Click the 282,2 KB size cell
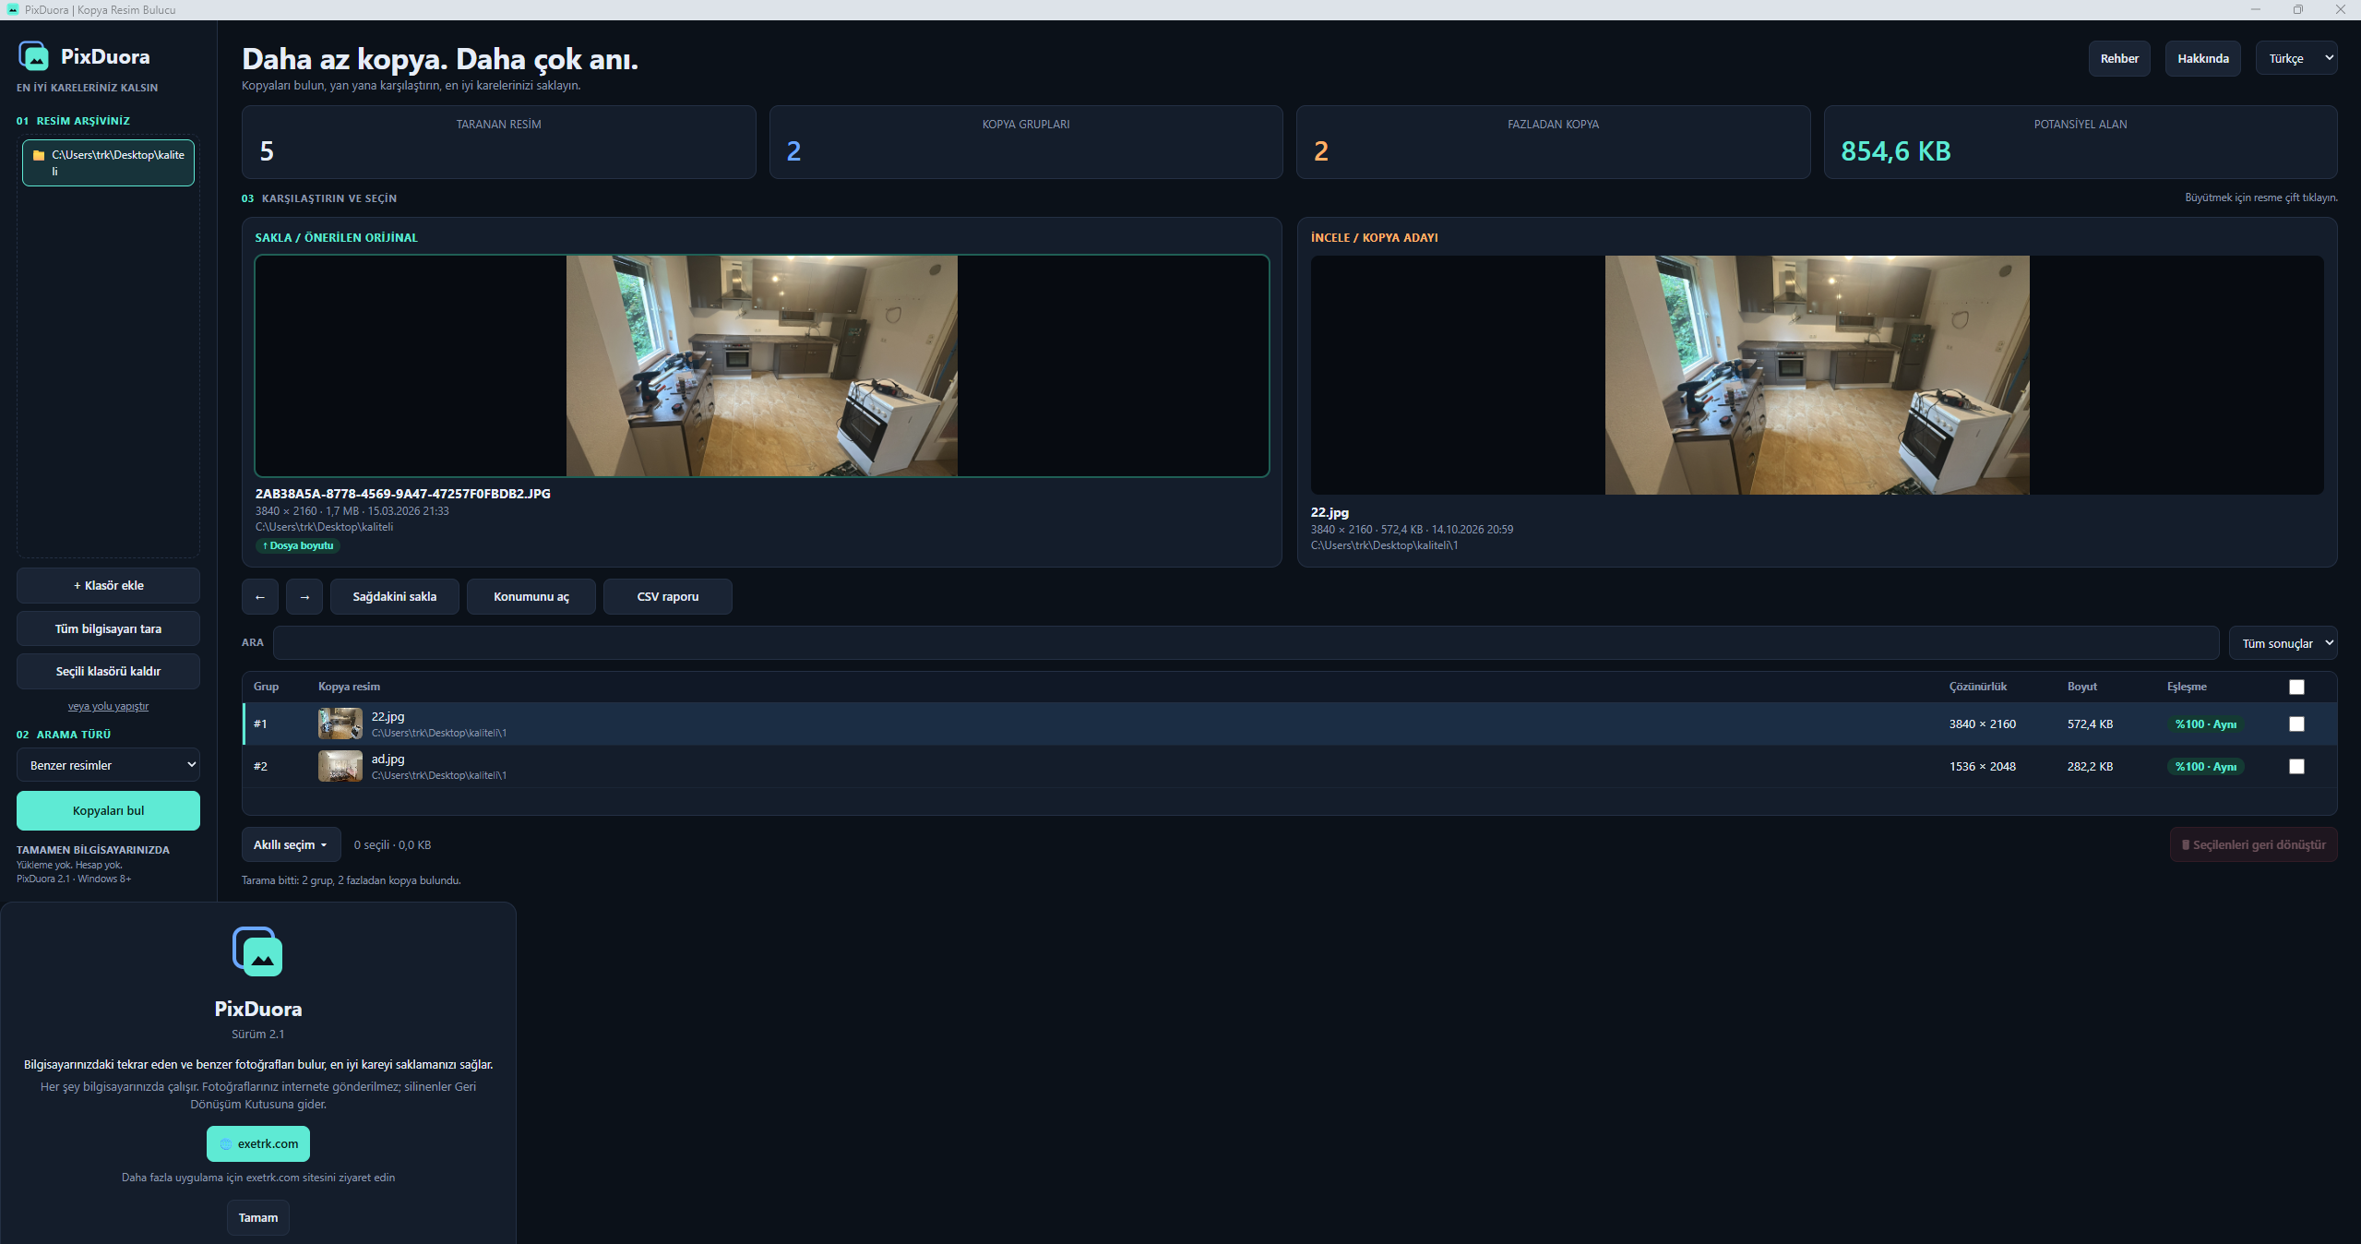Image resolution: width=2361 pixels, height=1244 pixels. 2090,766
